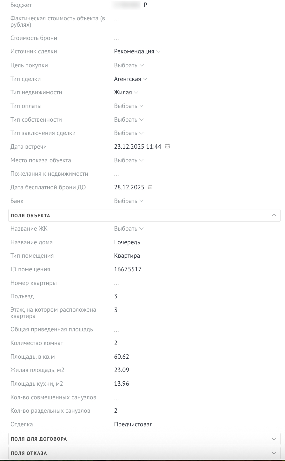Open calendar icon for Дата бесплатной брони ДО
The height and width of the screenshot is (461, 285).
tap(150, 187)
